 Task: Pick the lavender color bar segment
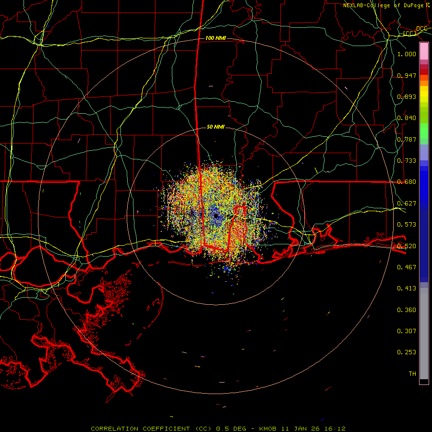click(424, 152)
